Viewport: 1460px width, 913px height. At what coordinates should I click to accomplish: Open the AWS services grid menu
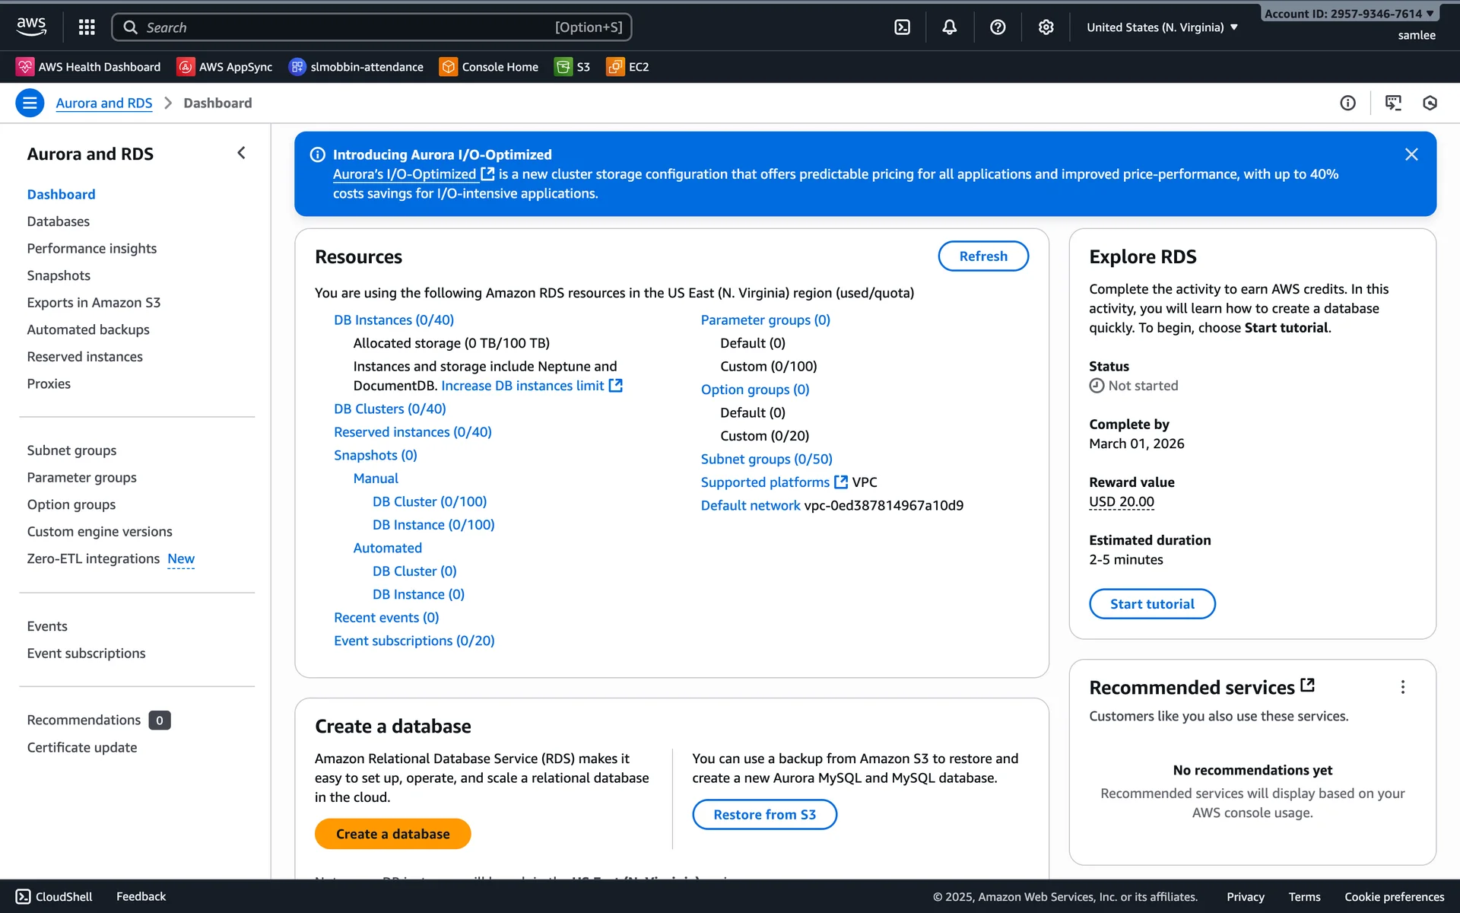point(87,27)
